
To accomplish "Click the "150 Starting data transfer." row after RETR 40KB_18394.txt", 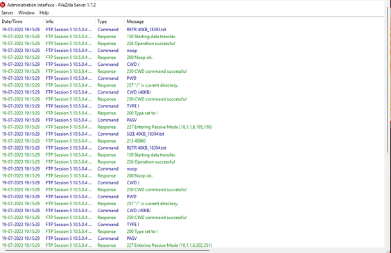I will (x=192, y=155).
